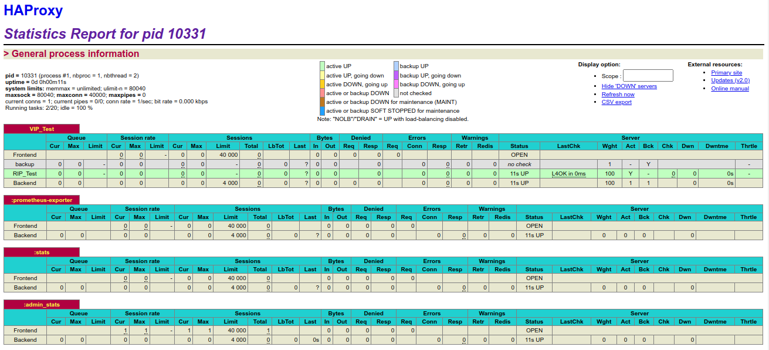The image size is (769, 350).
Task: Click 'no check' status in backup row
Action: pyautogui.click(x=519, y=164)
